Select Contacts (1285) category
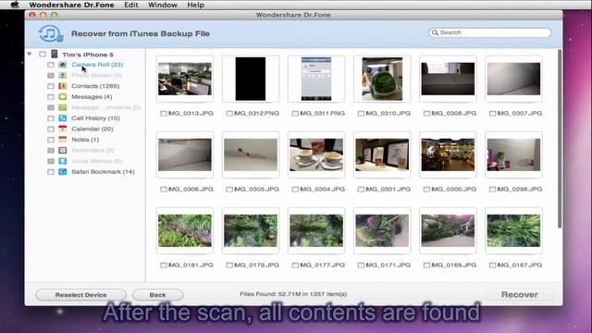This screenshot has height=333, width=592. pos(95,86)
